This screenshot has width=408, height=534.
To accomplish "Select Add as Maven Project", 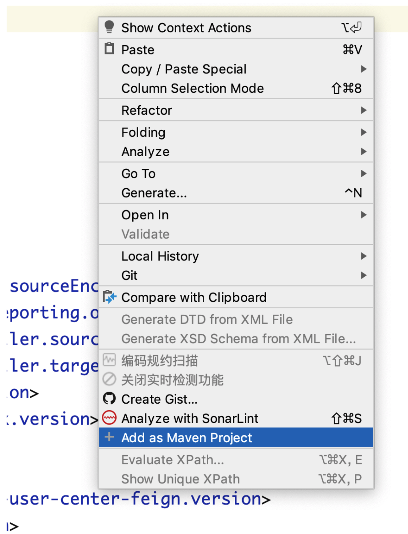I will click(186, 438).
